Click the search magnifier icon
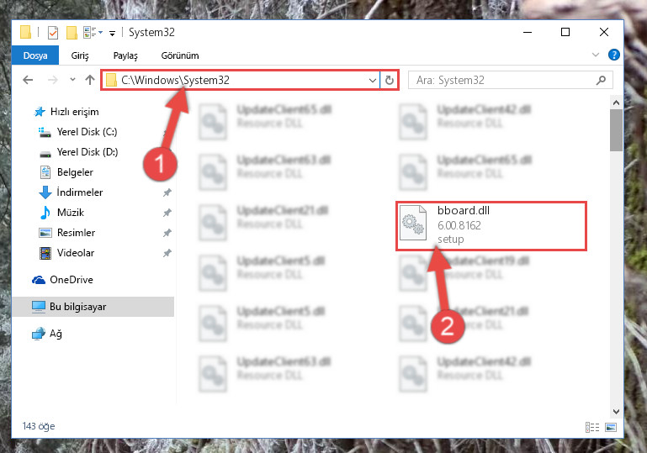The image size is (647, 453). pyautogui.click(x=602, y=80)
